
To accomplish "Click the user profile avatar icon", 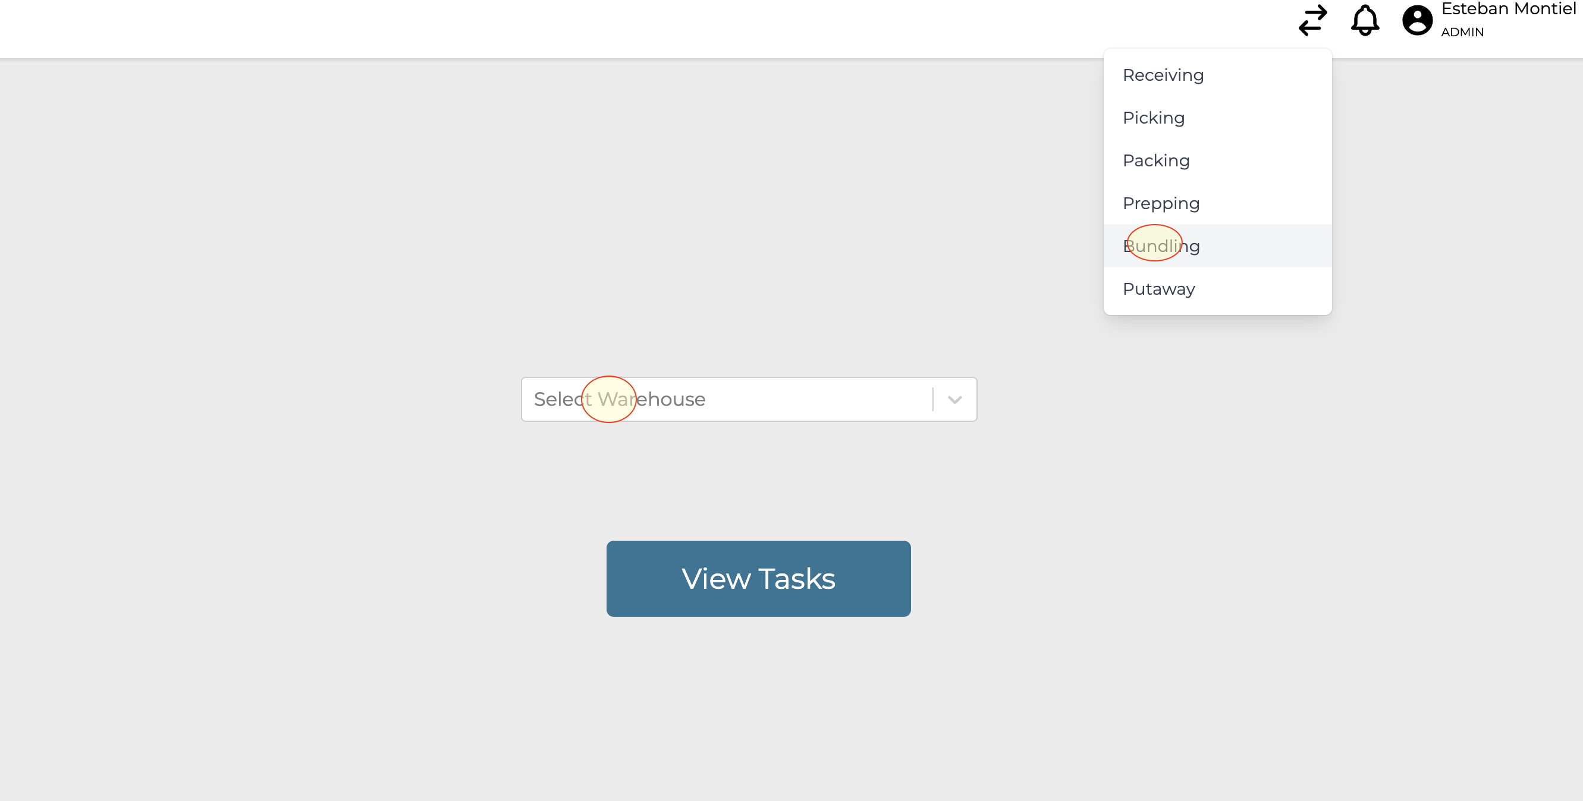I will [1417, 20].
